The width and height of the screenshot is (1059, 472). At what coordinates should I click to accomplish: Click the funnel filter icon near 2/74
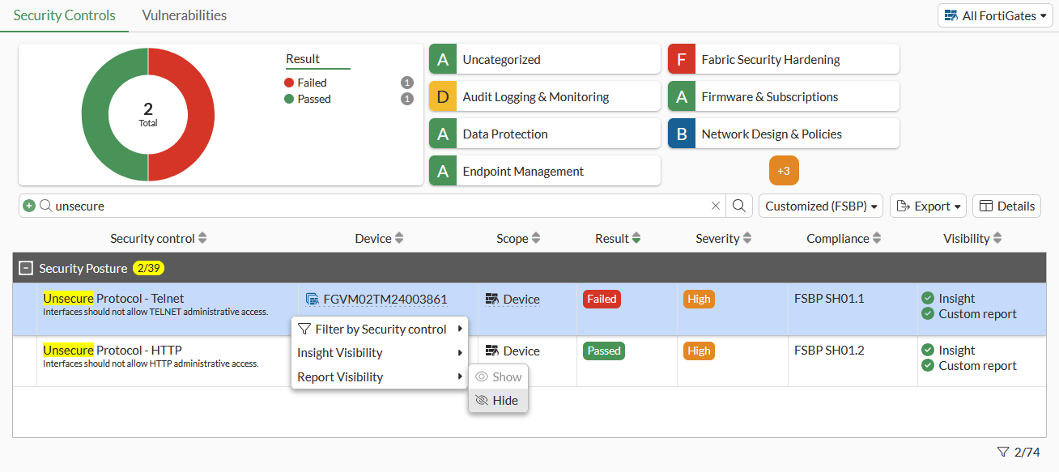(1004, 451)
